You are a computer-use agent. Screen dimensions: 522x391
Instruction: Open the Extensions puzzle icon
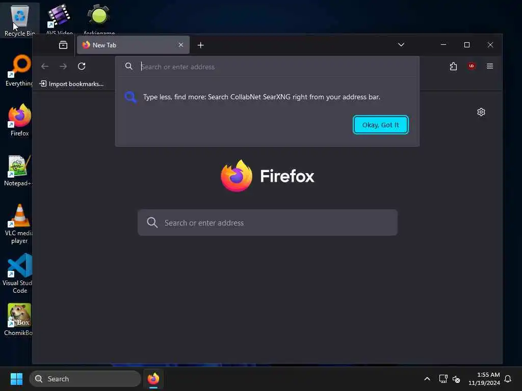point(453,66)
